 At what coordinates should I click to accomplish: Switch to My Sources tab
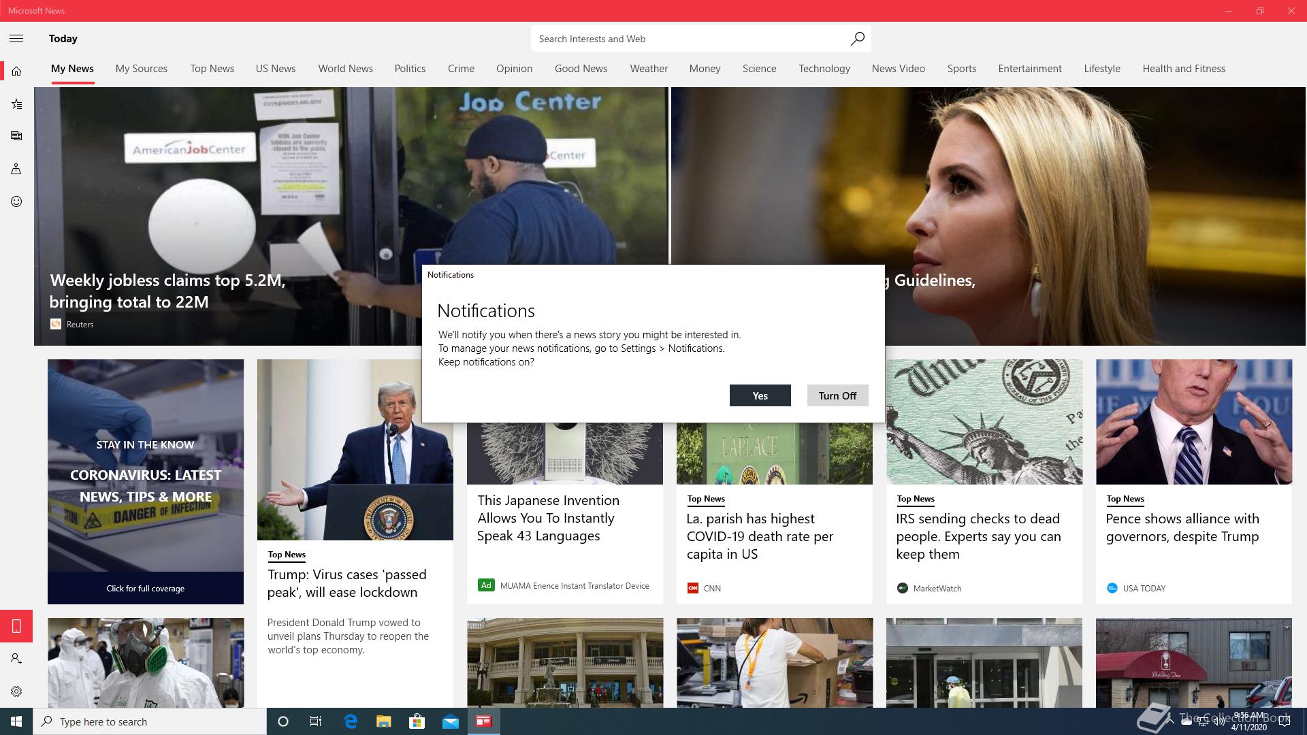142,69
